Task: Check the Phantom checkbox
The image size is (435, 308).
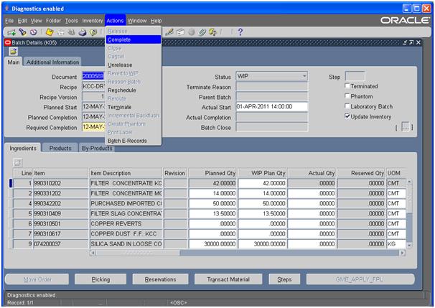Action: 347,96
